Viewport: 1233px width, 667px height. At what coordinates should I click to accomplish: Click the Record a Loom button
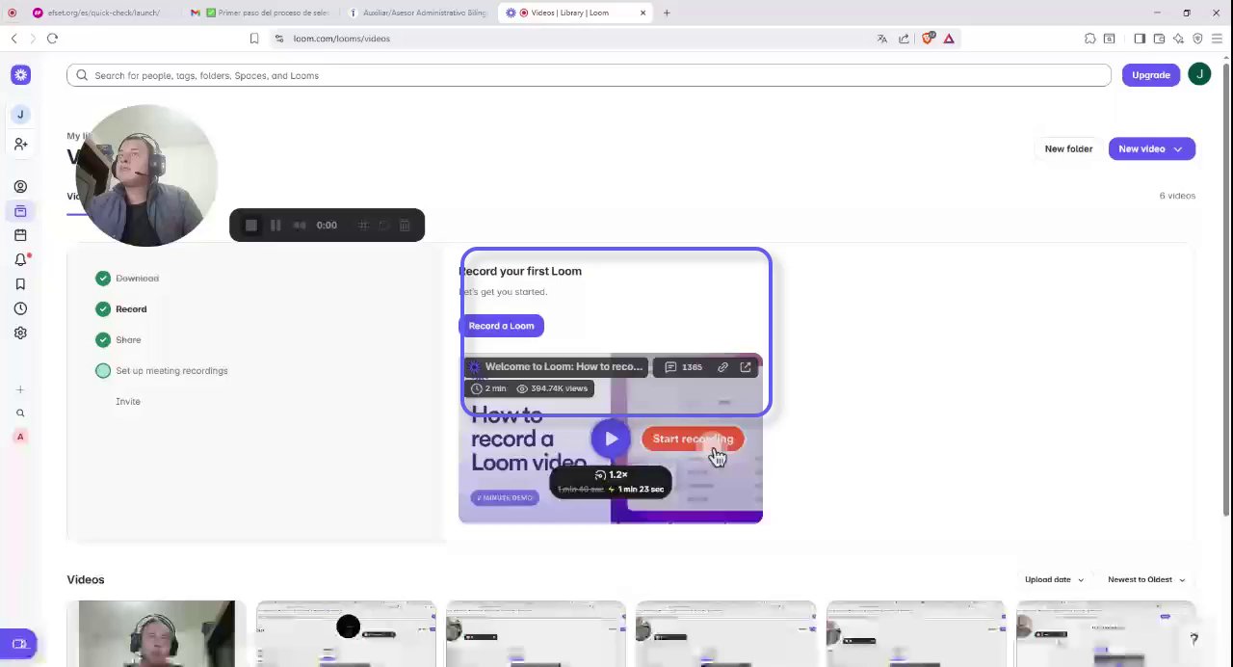pos(501,326)
